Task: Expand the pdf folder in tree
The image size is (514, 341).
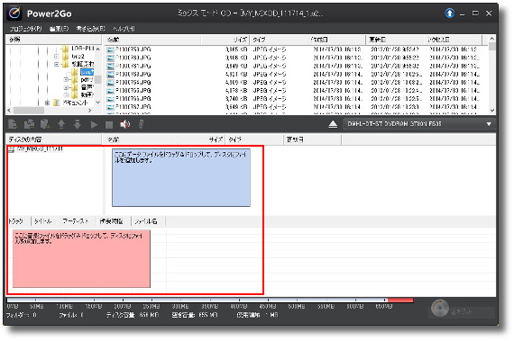Action: click(66, 79)
